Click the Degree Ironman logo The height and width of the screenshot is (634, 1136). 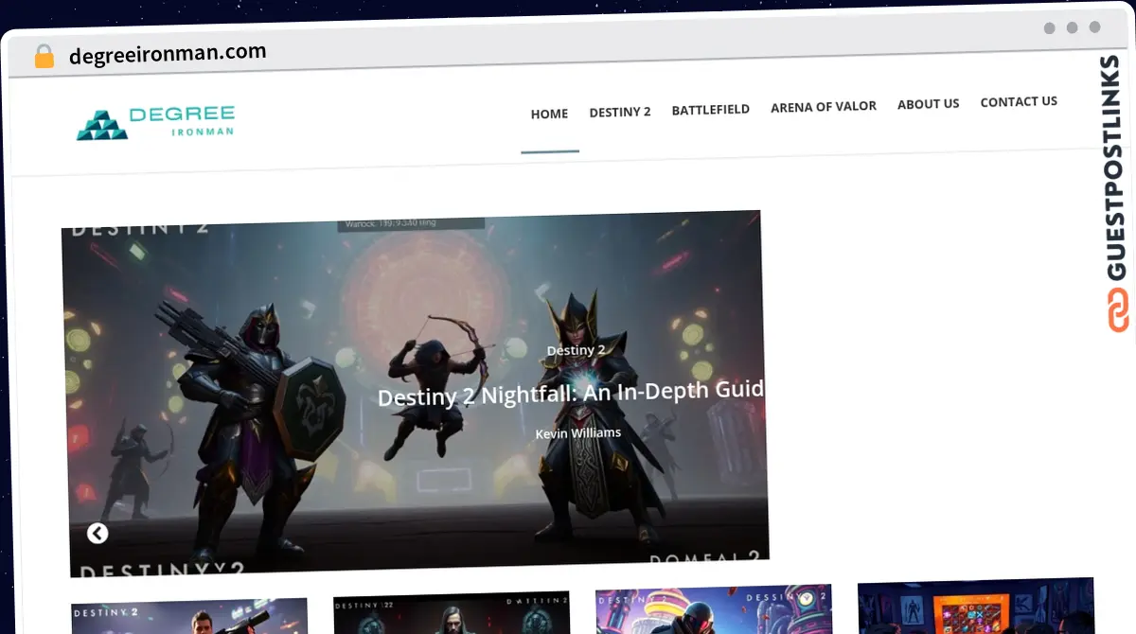pos(155,123)
